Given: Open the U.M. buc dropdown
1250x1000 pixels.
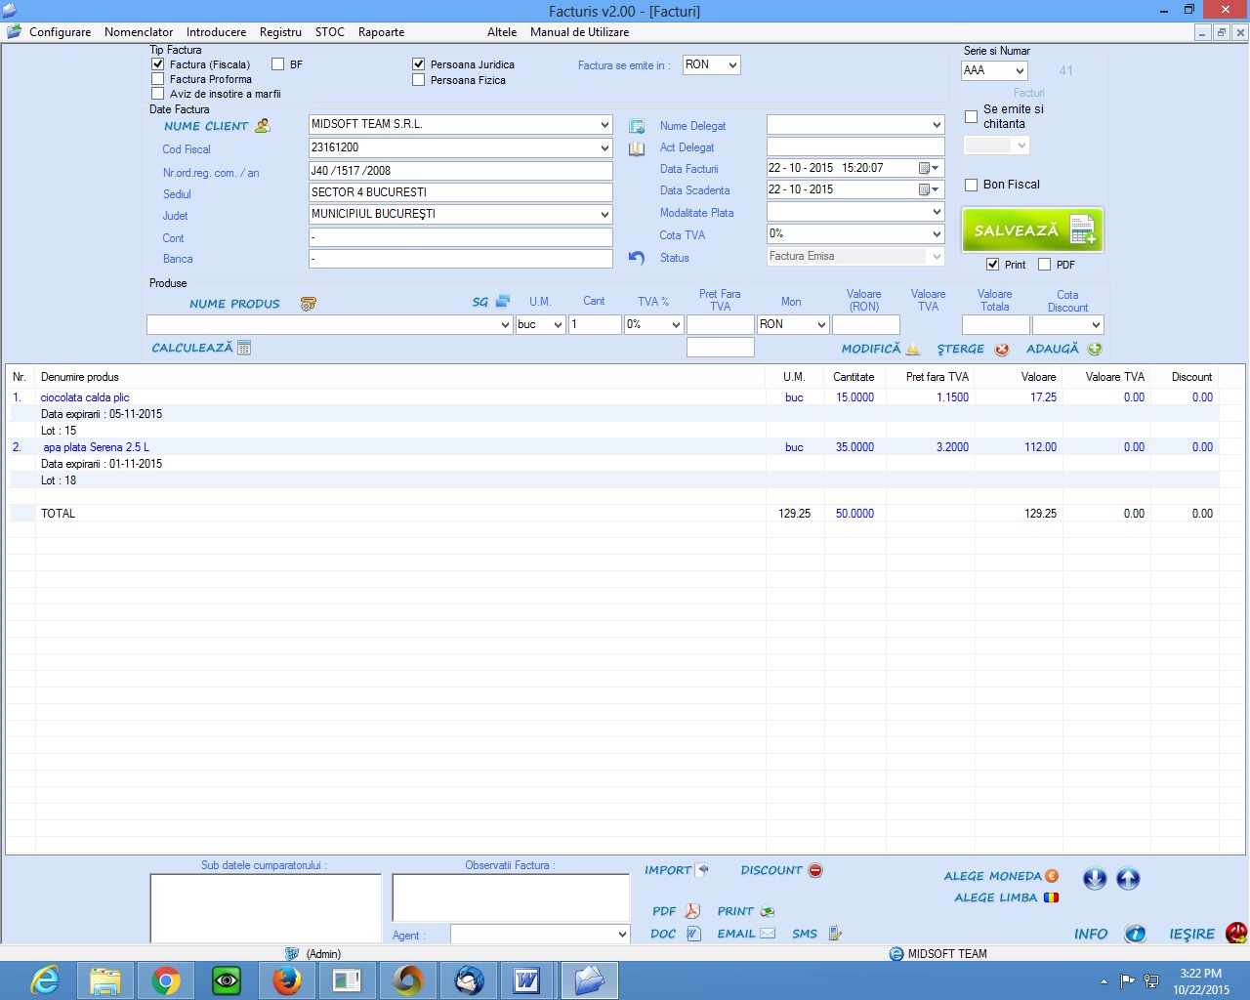Looking at the screenshot, I should pos(558,324).
